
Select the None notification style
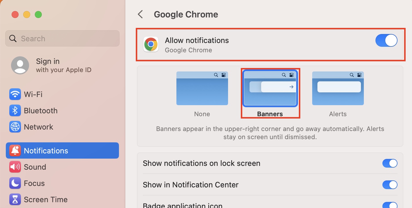tap(202, 89)
